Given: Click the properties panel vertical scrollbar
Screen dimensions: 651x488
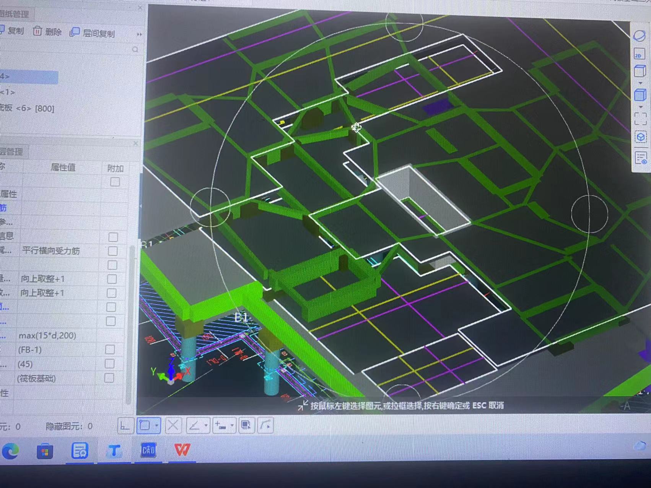Looking at the screenshot, I should point(130,325).
